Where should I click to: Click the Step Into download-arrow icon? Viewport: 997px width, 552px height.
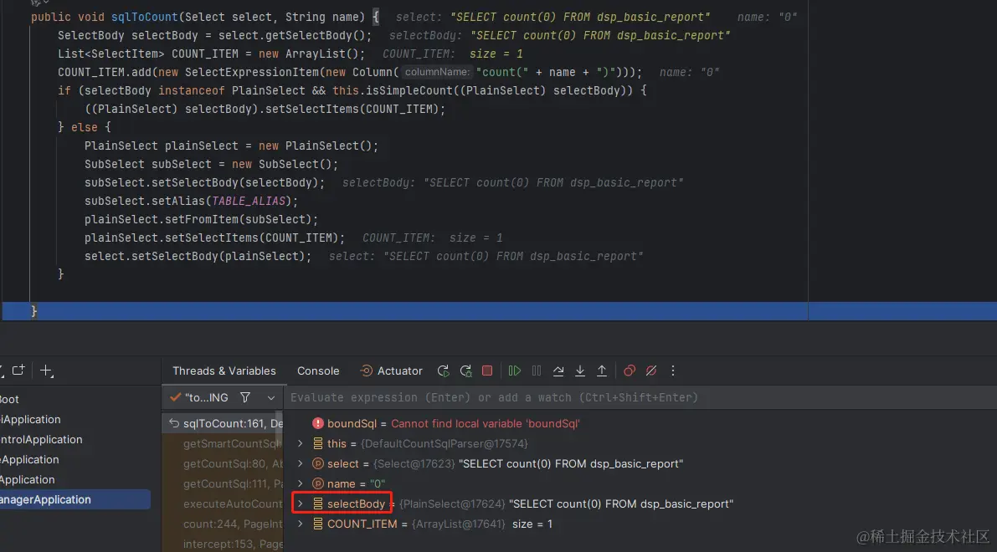click(x=580, y=371)
